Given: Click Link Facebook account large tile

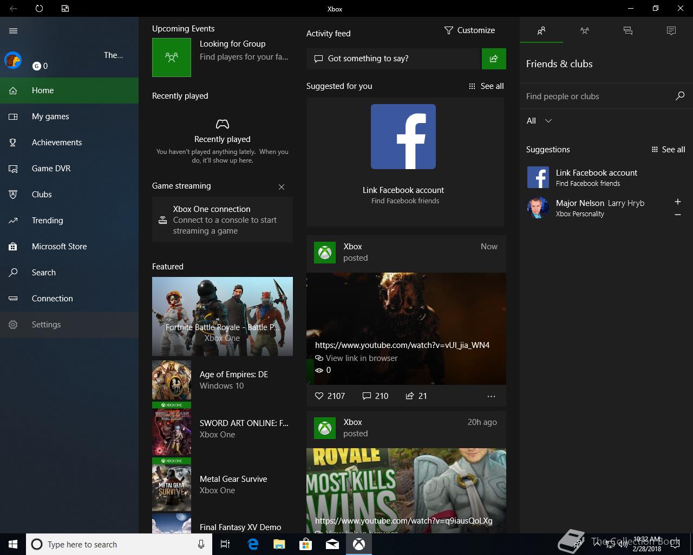Looking at the screenshot, I should click(405, 162).
